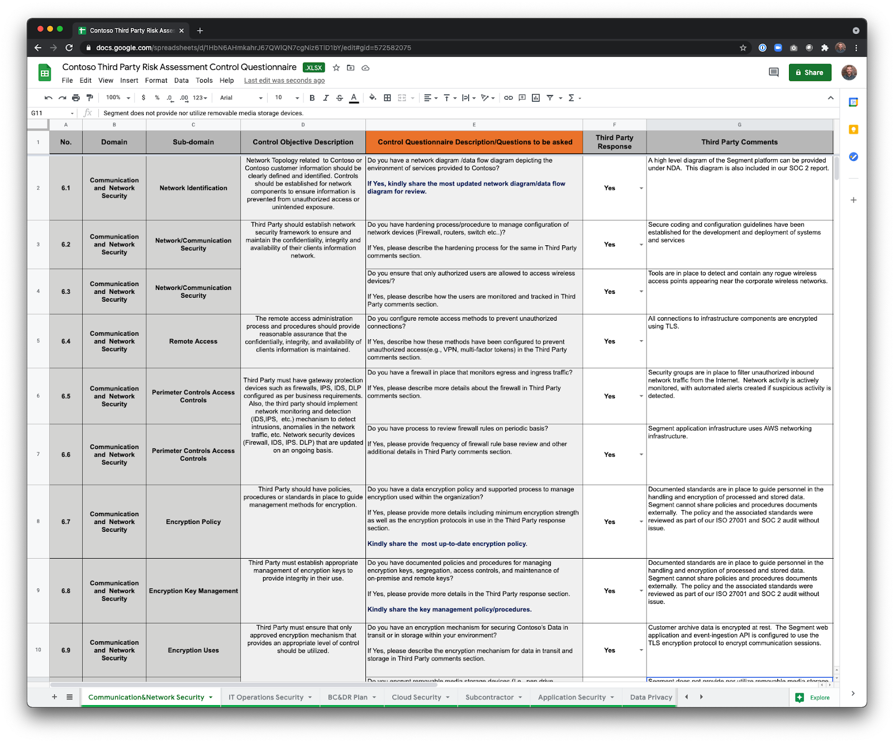Decrease decimal places in the toolbar
The image size is (894, 743).
click(170, 98)
